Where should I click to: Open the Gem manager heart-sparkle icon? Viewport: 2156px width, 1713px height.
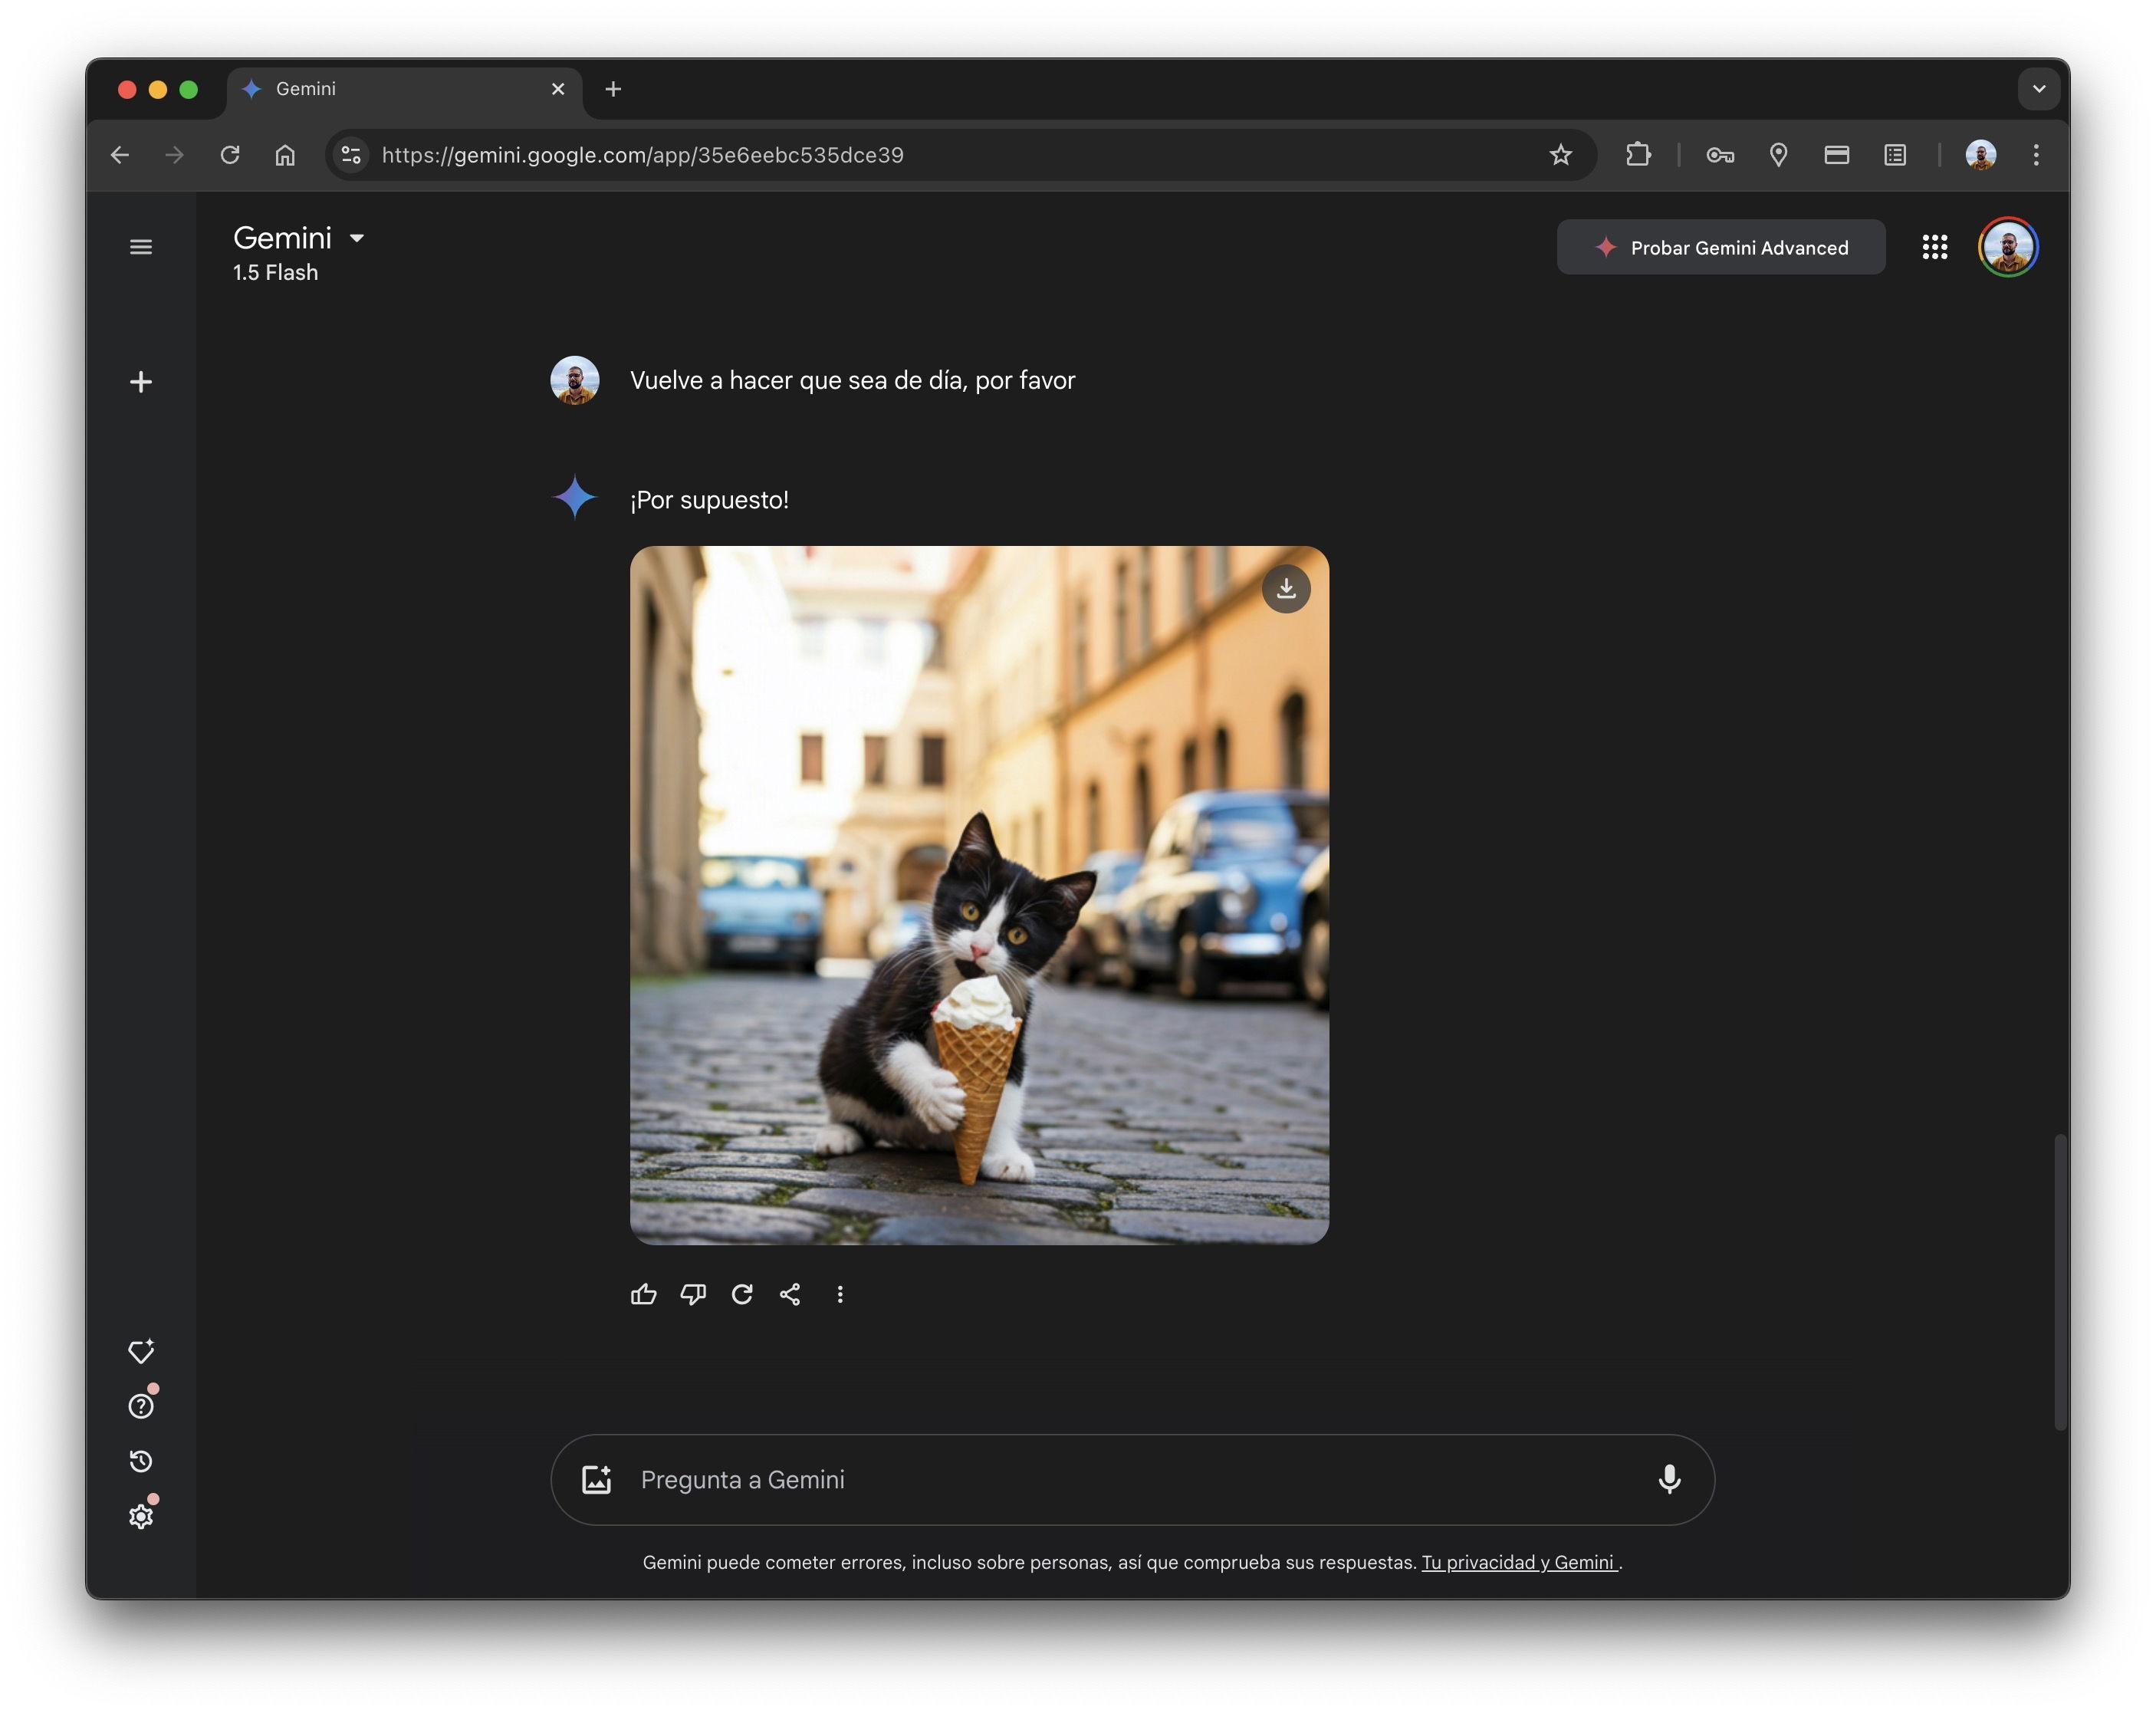coord(141,1351)
